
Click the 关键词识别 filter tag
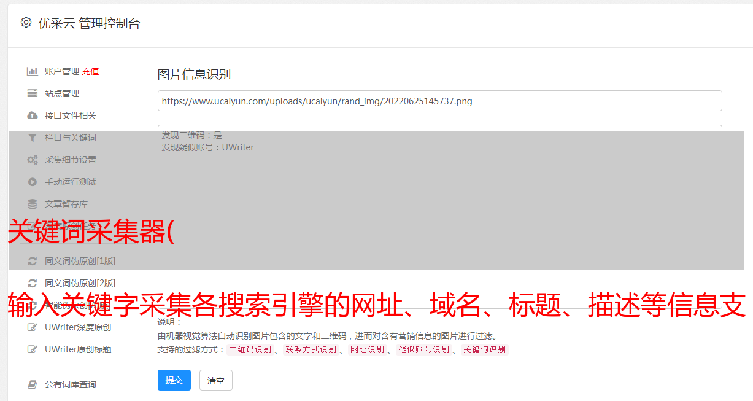tap(484, 349)
